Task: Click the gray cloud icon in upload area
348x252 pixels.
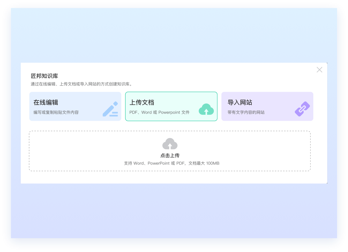Action: pyautogui.click(x=170, y=144)
